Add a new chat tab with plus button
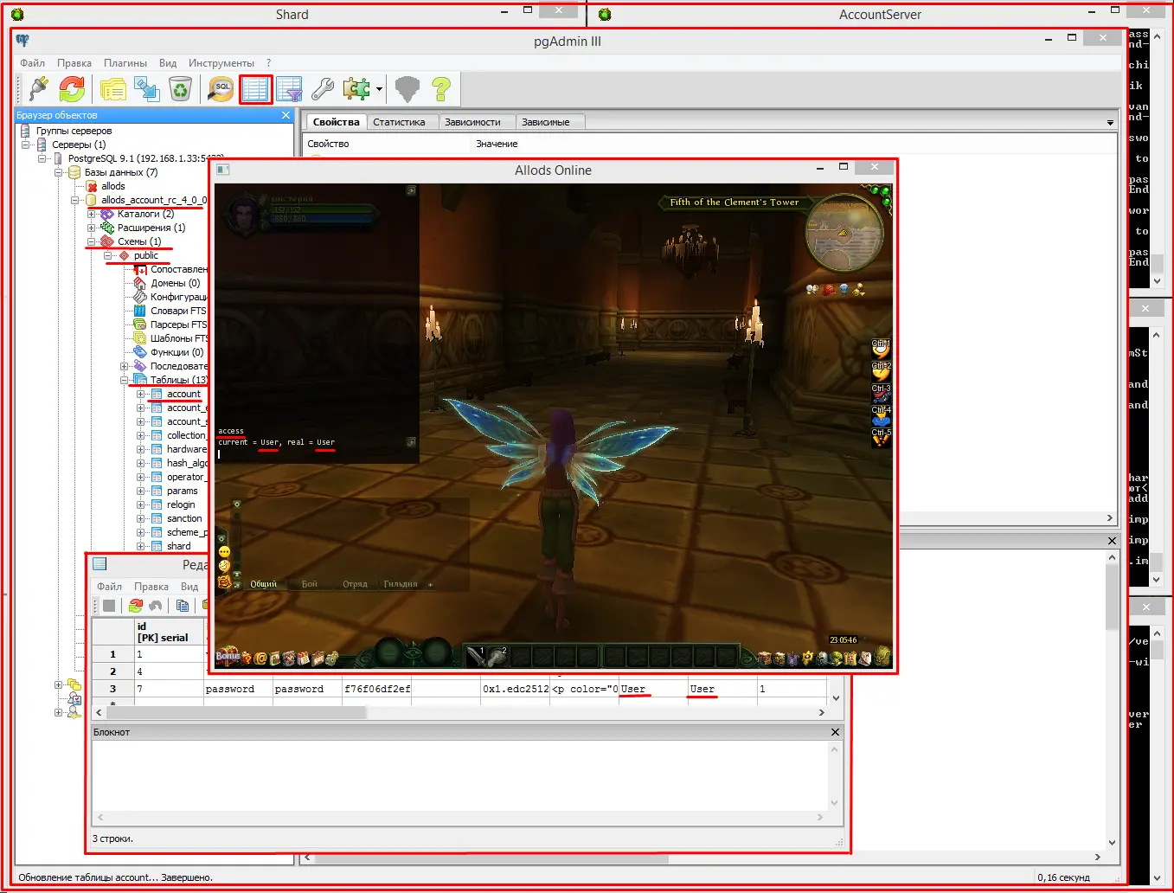This screenshot has width=1174, height=893. pyautogui.click(x=431, y=585)
